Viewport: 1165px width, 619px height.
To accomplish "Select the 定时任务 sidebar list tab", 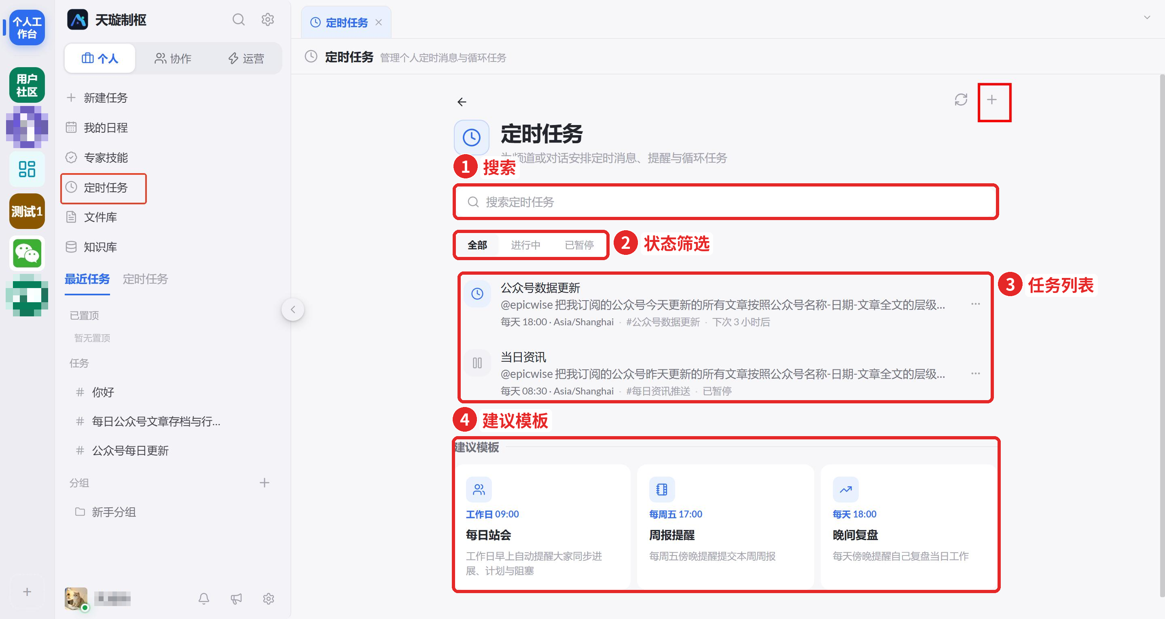I will pos(146,279).
